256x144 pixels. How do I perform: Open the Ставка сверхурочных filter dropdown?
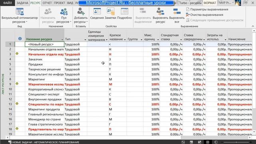click(x=204, y=40)
